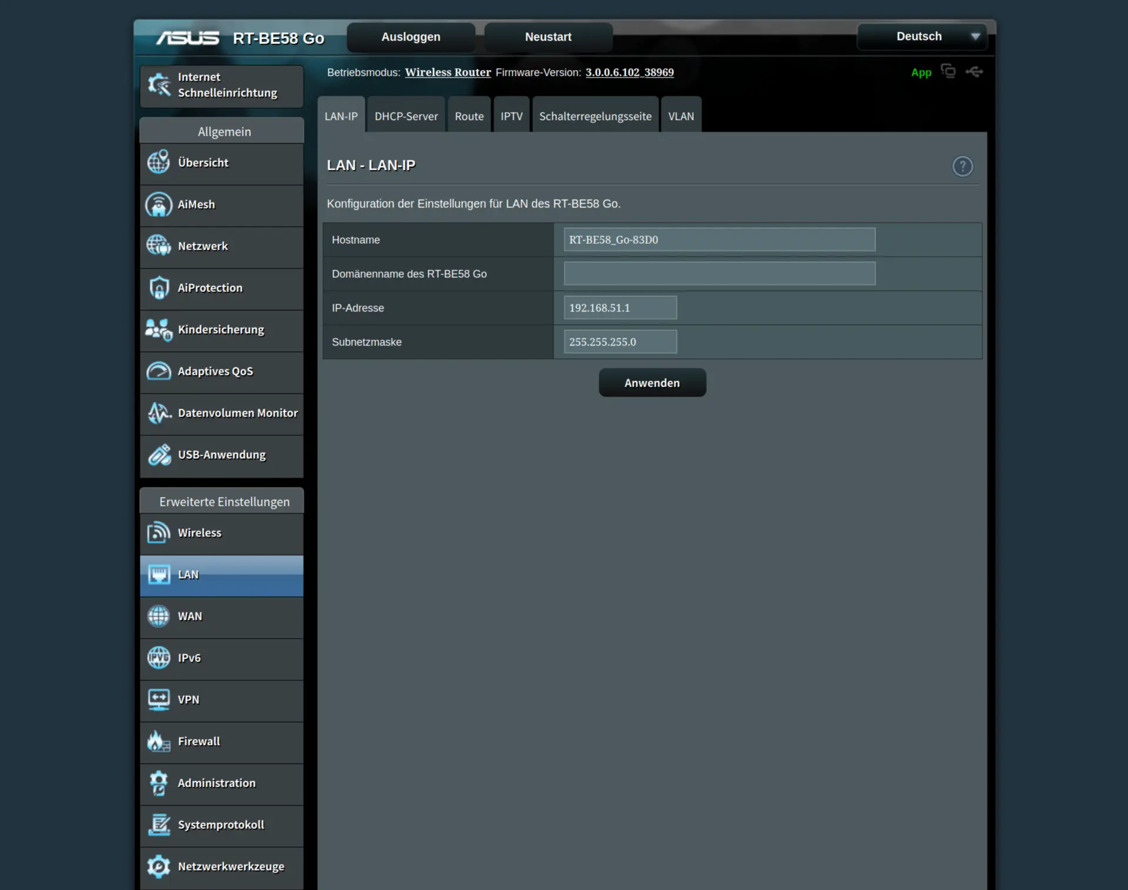Click the USB status icon in header
1128x890 pixels.
coord(974,72)
